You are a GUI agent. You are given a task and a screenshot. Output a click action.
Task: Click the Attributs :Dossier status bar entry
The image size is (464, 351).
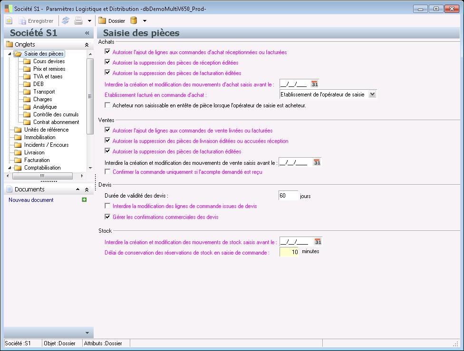(103, 343)
